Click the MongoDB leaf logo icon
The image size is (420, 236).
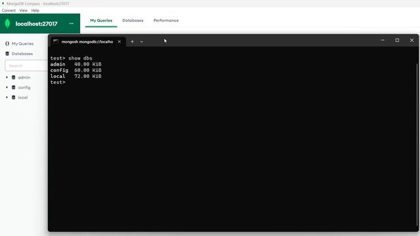click(7, 24)
